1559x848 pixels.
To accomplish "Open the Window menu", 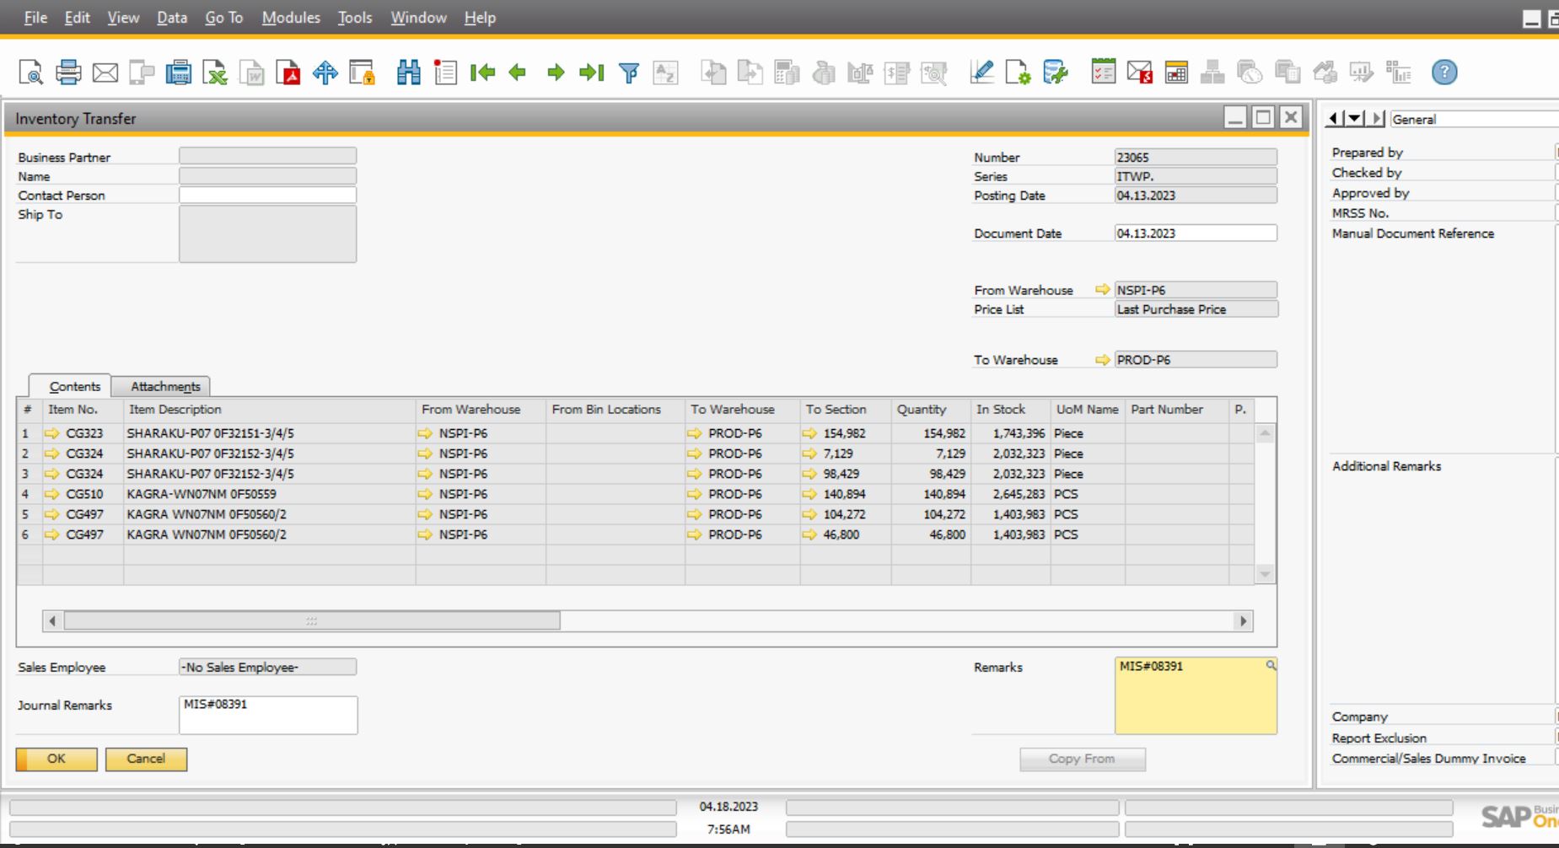I will coord(418,18).
